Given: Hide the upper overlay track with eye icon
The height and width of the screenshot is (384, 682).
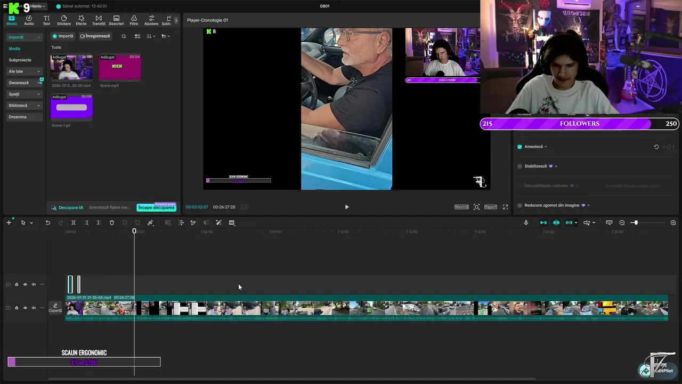Looking at the screenshot, I should tap(25, 284).
